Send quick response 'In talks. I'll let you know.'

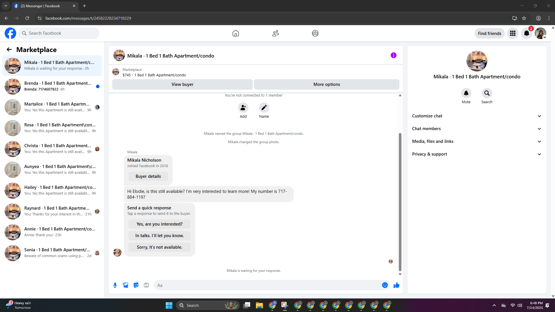[x=159, y=236]
